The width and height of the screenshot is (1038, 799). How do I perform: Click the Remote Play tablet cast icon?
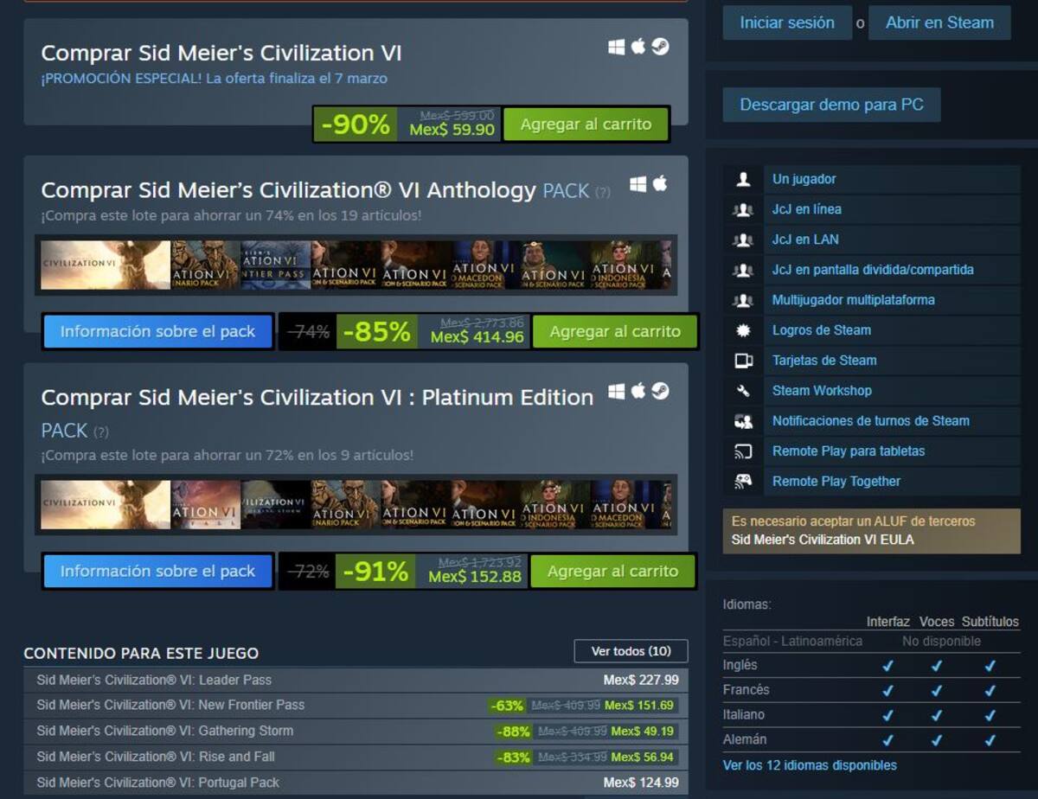(x=743, y=451)
